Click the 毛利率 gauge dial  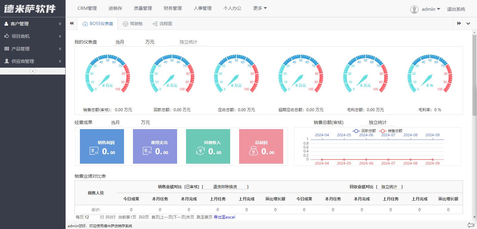430,74
